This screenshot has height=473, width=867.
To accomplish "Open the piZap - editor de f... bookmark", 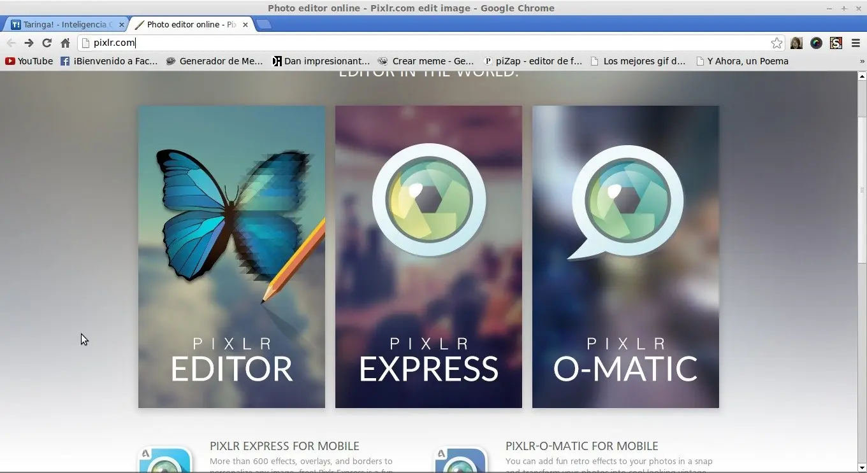I will 533,61.
